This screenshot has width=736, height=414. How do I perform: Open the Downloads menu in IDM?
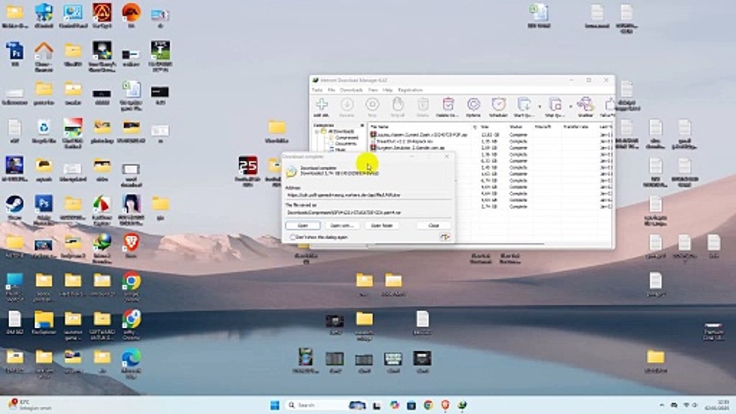[x=351, y=90]
